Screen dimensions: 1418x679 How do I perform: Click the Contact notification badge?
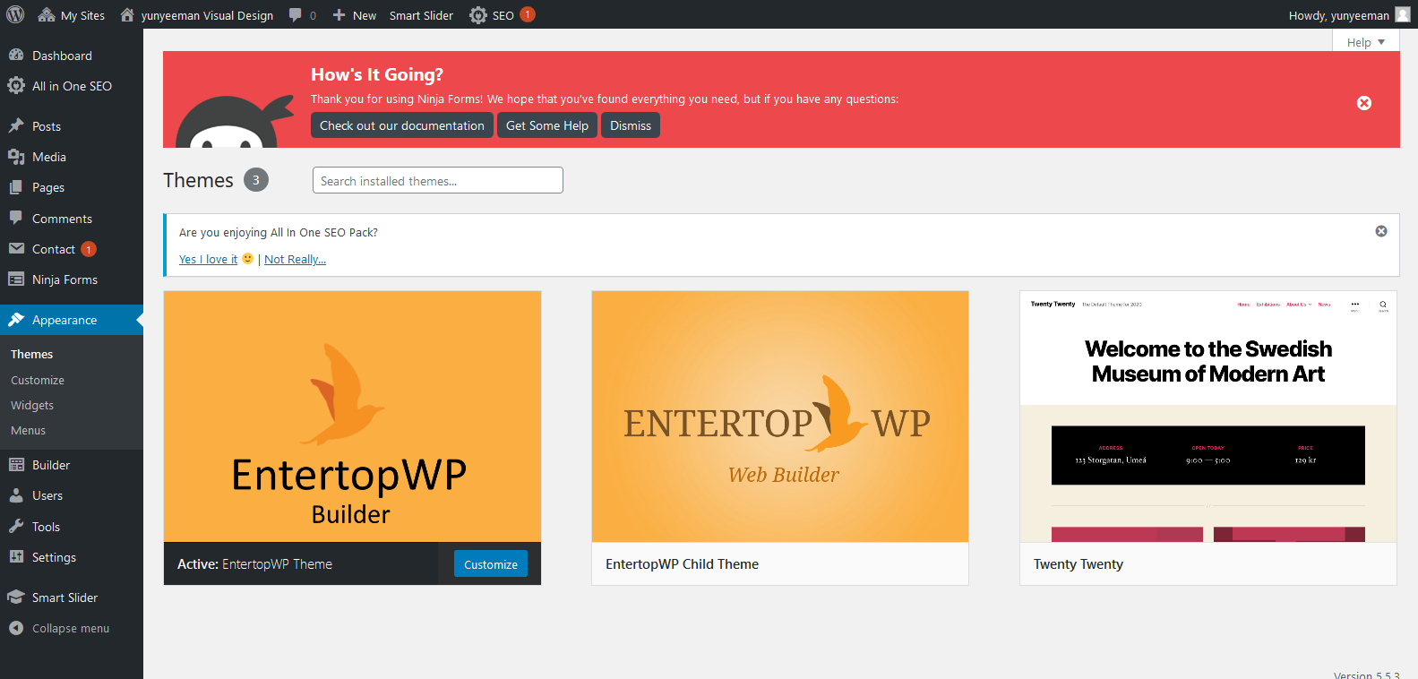point(89,249)
